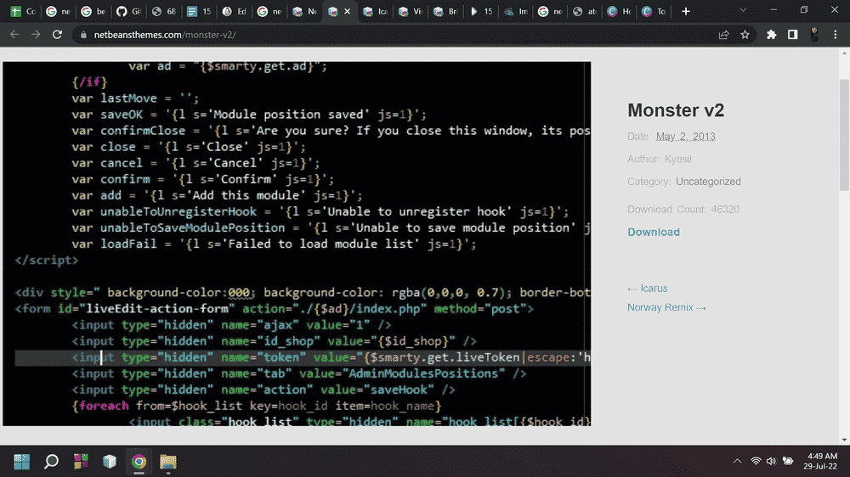Open the Norway Remix next link

click(x=666, y=307)
